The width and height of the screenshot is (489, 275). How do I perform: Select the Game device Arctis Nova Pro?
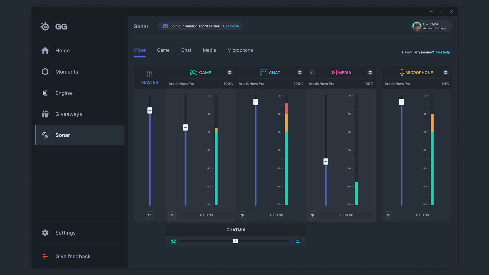[181, 84]
